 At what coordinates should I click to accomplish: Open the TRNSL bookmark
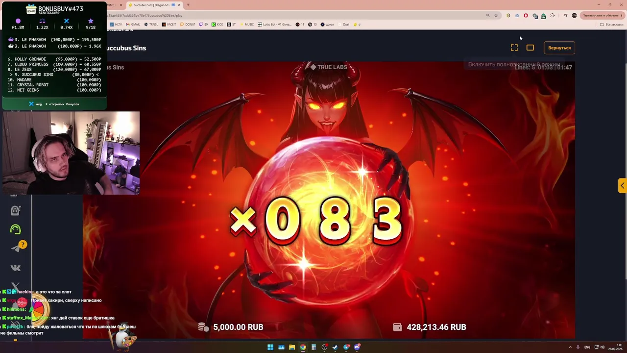[x=151, y=24]
